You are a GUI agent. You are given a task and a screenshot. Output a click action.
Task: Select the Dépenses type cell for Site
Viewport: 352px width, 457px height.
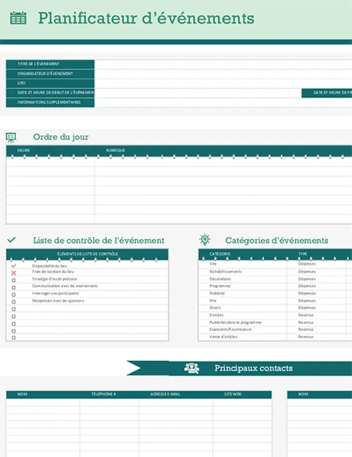(x=317, y=264)
